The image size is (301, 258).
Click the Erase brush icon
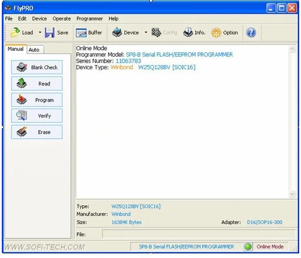(21, 132)
